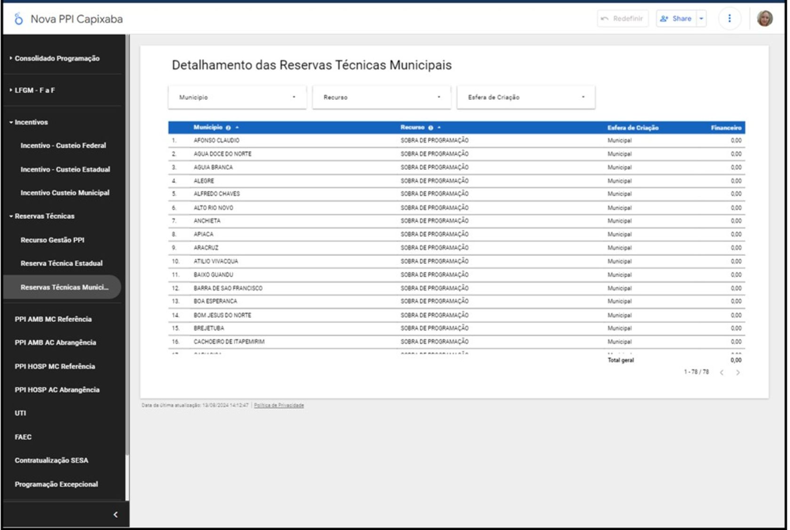The width and height of the screenshot is (790, 530).
Task: Open the Município filter dropdown
Action: (237, 98)
